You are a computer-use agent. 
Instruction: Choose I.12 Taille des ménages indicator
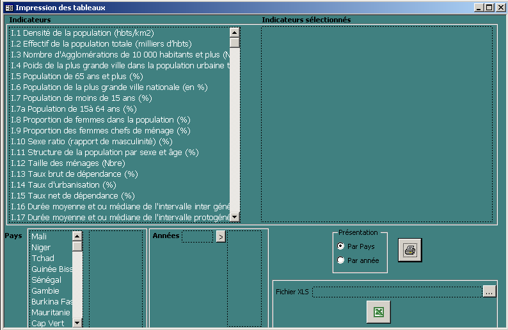(68, 163)
